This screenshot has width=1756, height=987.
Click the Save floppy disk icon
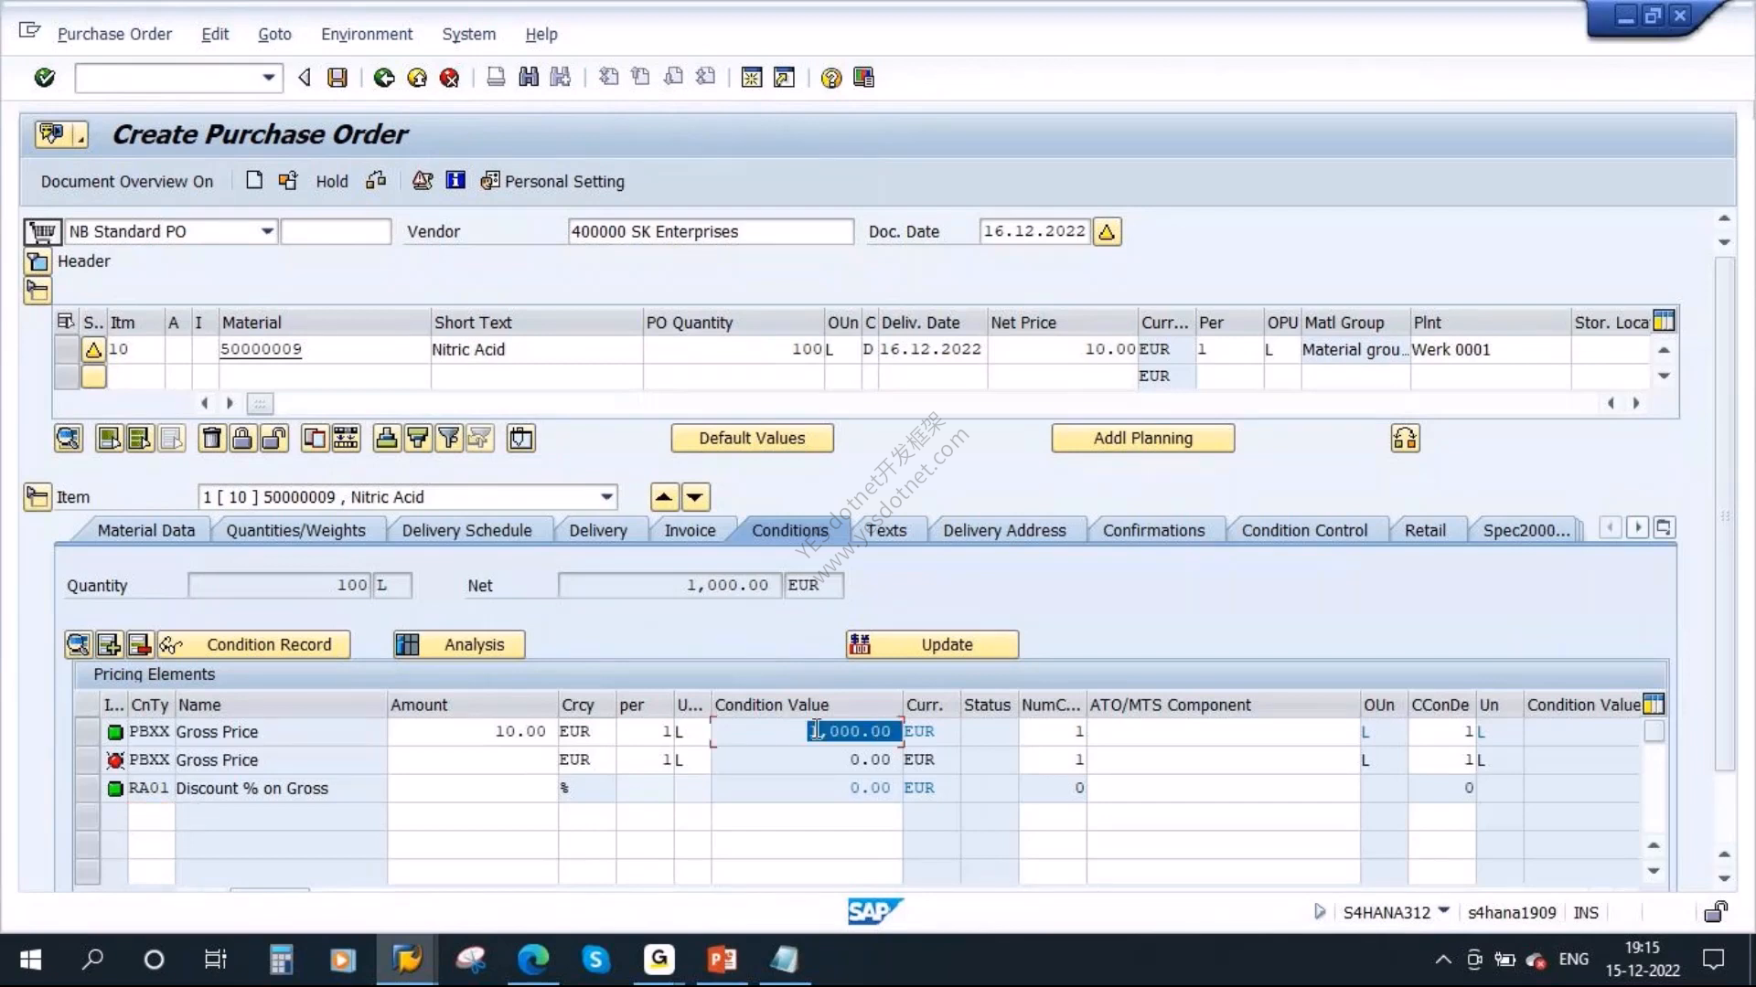click(337, 78)
